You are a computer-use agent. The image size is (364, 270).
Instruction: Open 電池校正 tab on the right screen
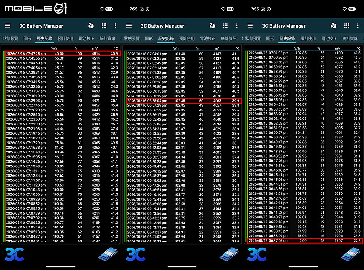point(329,38)
